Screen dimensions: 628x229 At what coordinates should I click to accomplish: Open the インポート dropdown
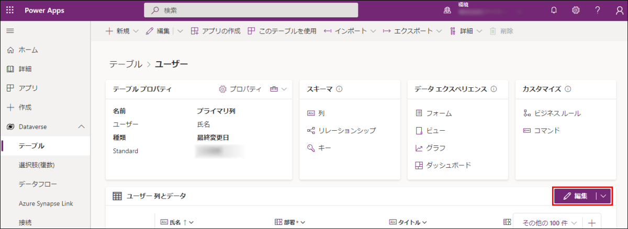tap(350, 31)
